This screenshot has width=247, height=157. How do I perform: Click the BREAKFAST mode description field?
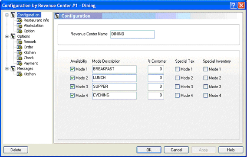(114, 69)
